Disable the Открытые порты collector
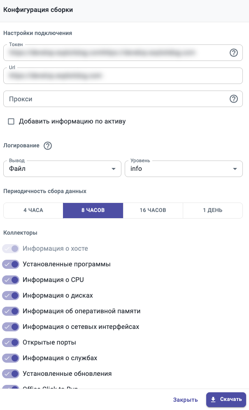This screenshot has width=249, height=410. click(x=11, y=342)
